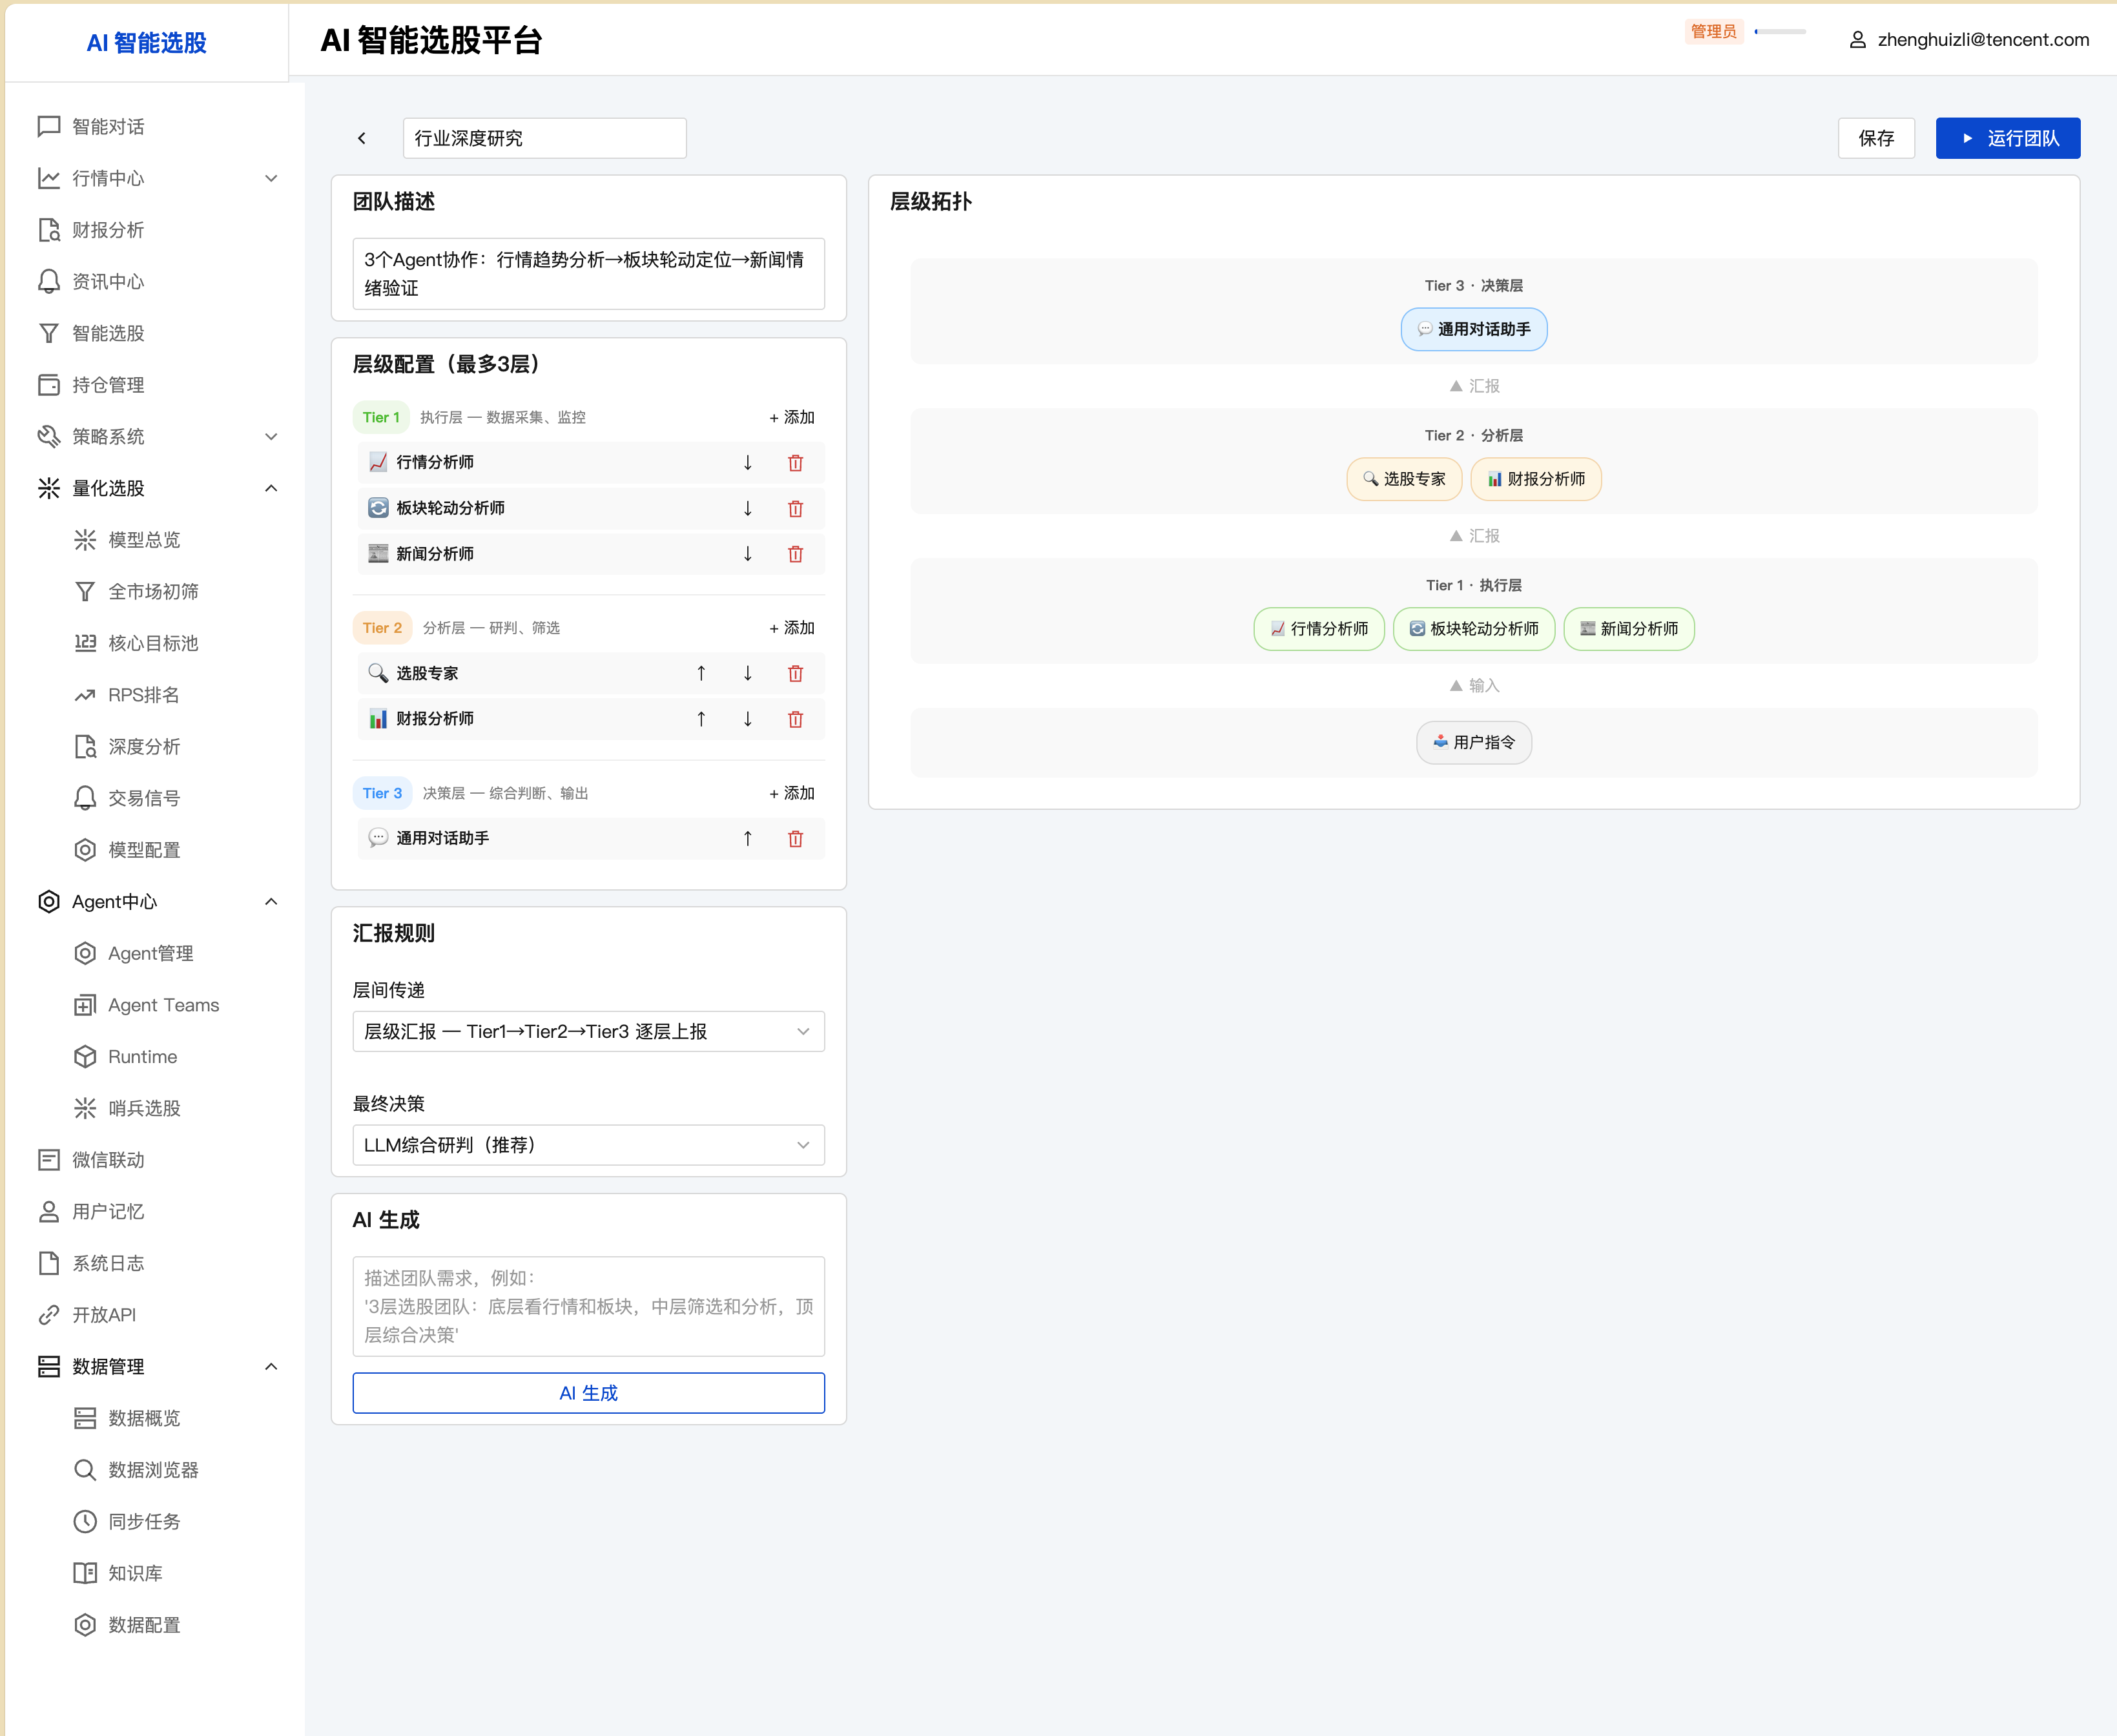Screen dimensions: 2117x1736
Task: Go back using the left chevron icon
Action: pyautogui.click(x=362, y=138)
